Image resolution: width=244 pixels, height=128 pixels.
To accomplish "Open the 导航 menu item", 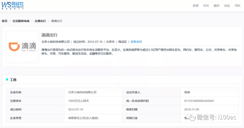I will click(237, 6).
